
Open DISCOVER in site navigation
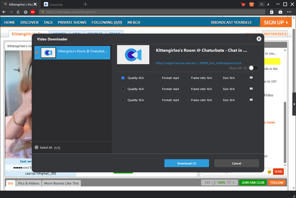point(29,22)
